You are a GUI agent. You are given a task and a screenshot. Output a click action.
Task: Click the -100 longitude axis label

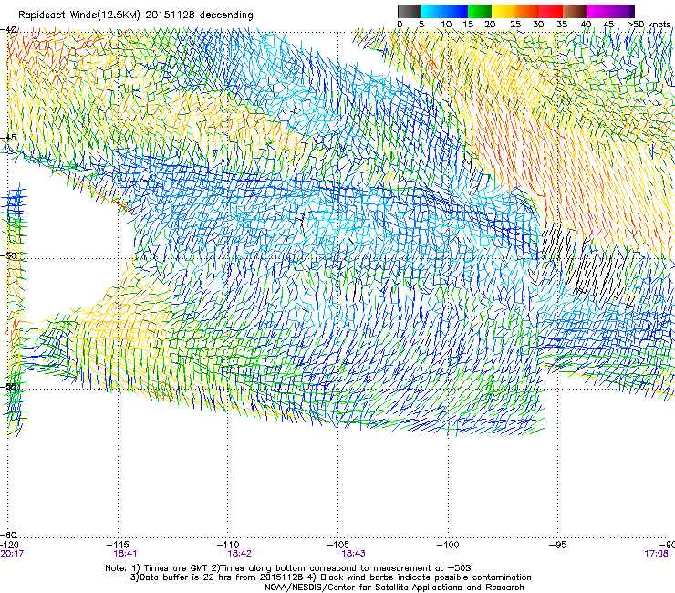(x=448, y=545)
